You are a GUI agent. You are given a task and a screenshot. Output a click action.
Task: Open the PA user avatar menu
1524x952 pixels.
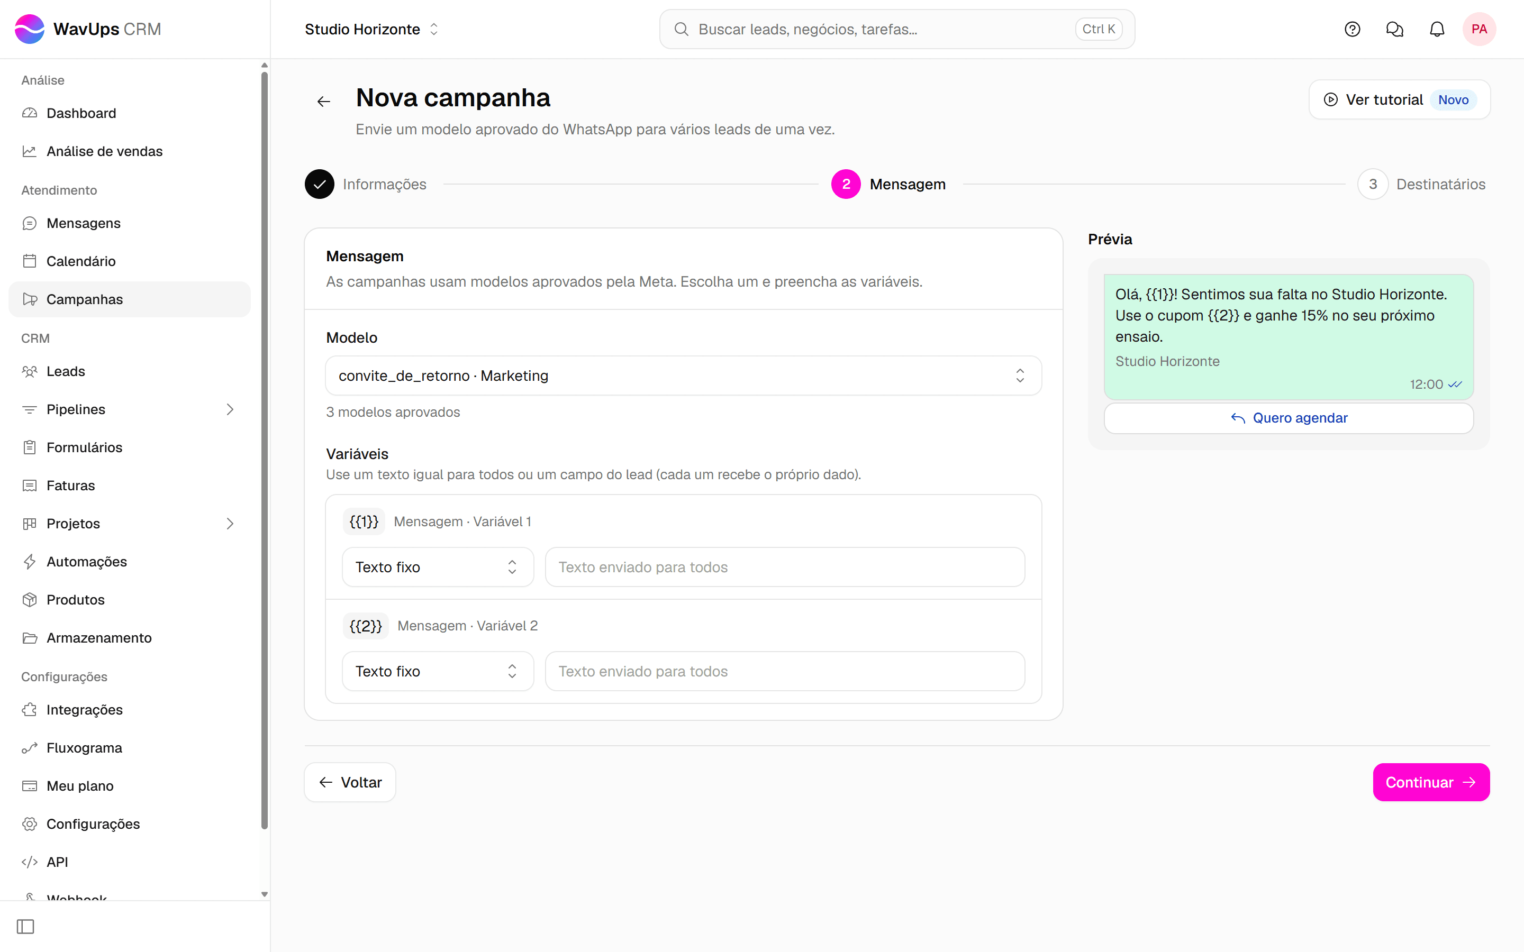click(x=1478, y=29)
